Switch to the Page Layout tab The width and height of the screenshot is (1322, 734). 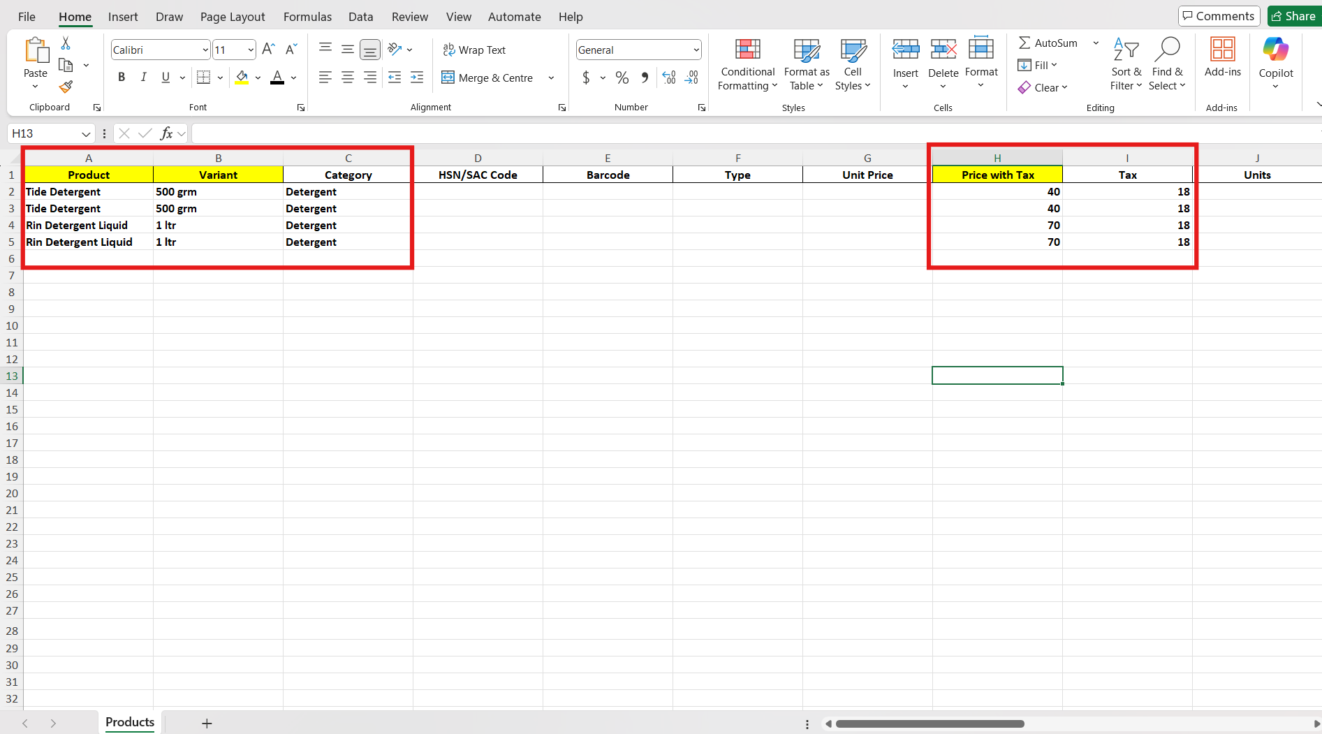click(233, 17)
